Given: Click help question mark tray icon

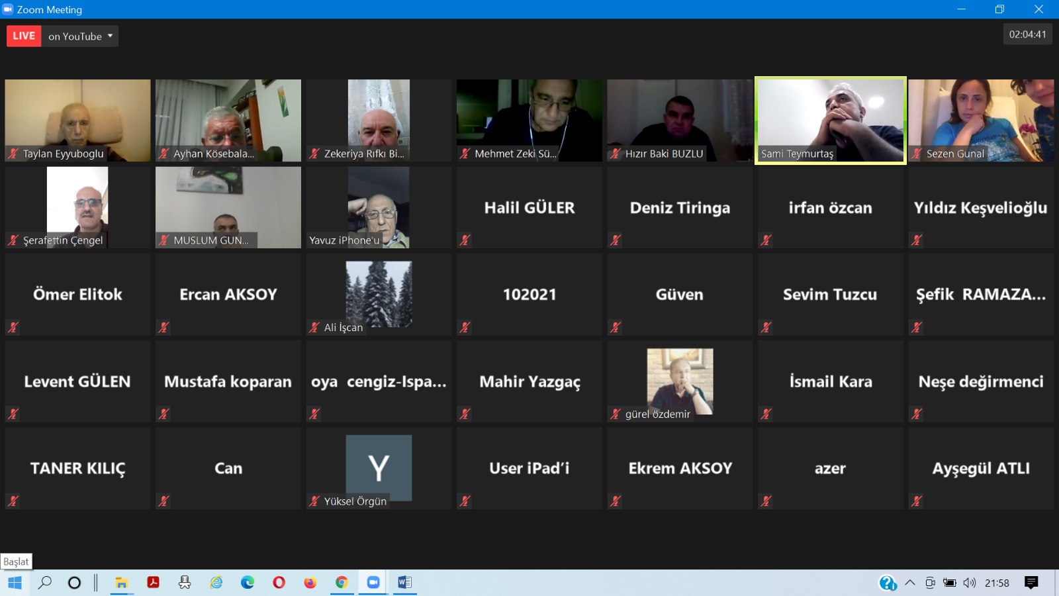Looking at the screenshot, I should [888, 583].
